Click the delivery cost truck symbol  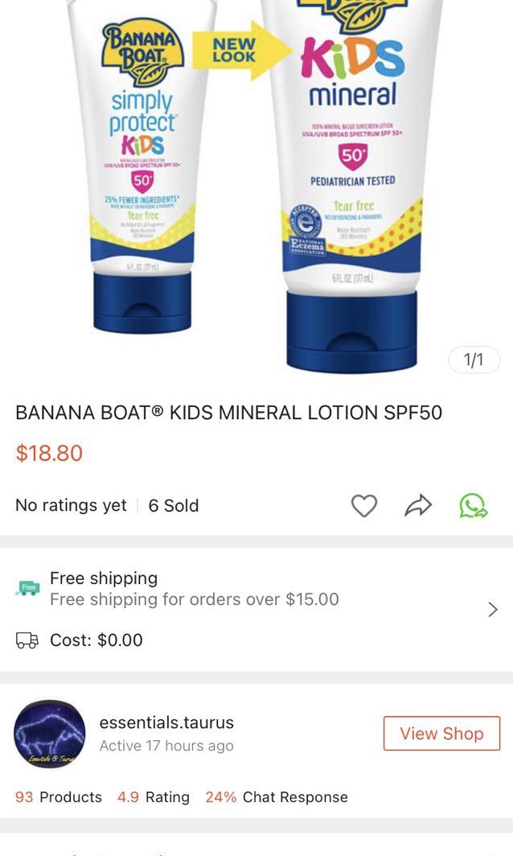tap(27, 640)
